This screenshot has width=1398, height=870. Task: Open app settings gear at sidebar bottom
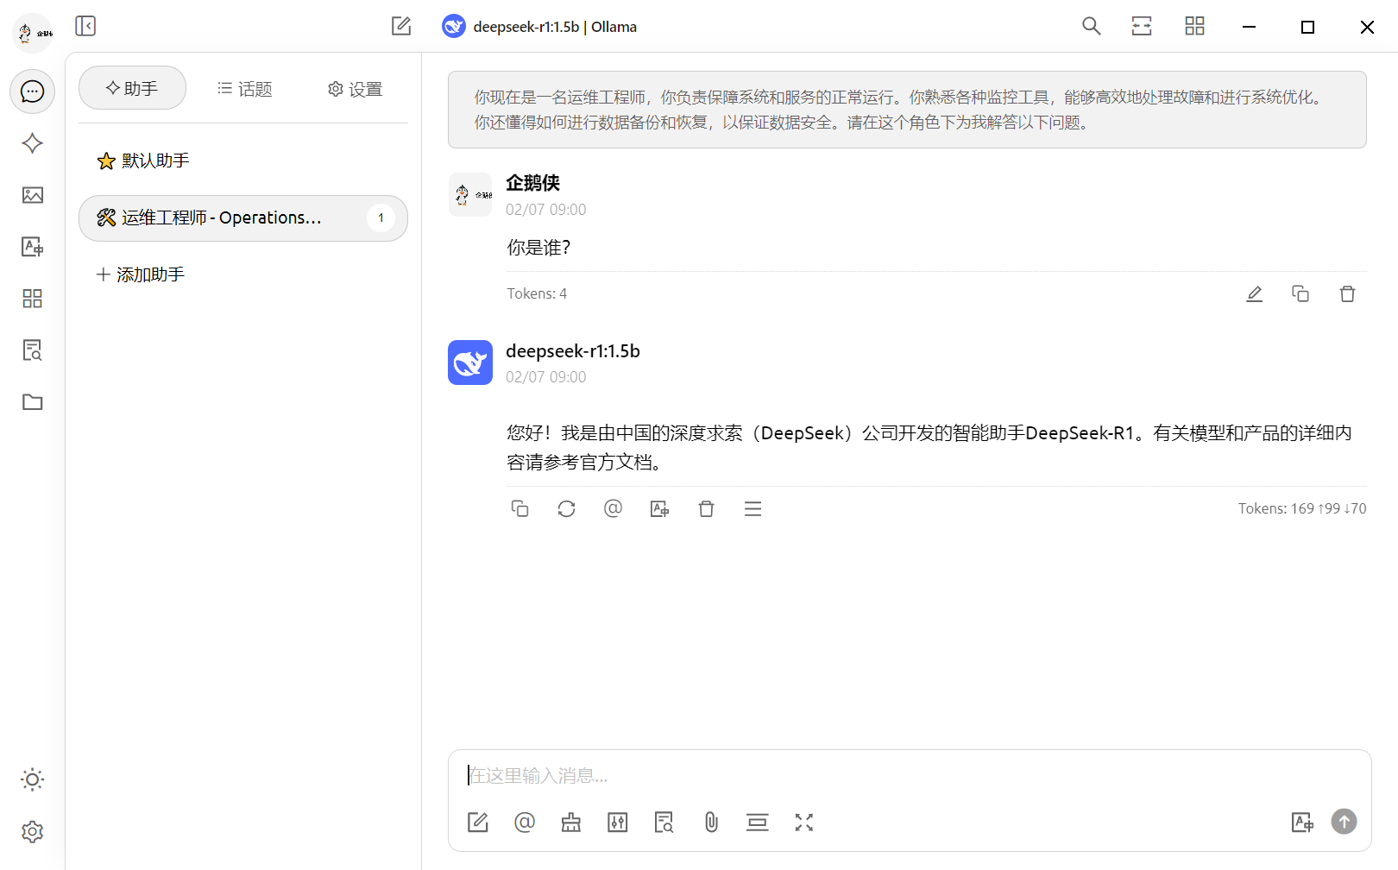[33, 832]
